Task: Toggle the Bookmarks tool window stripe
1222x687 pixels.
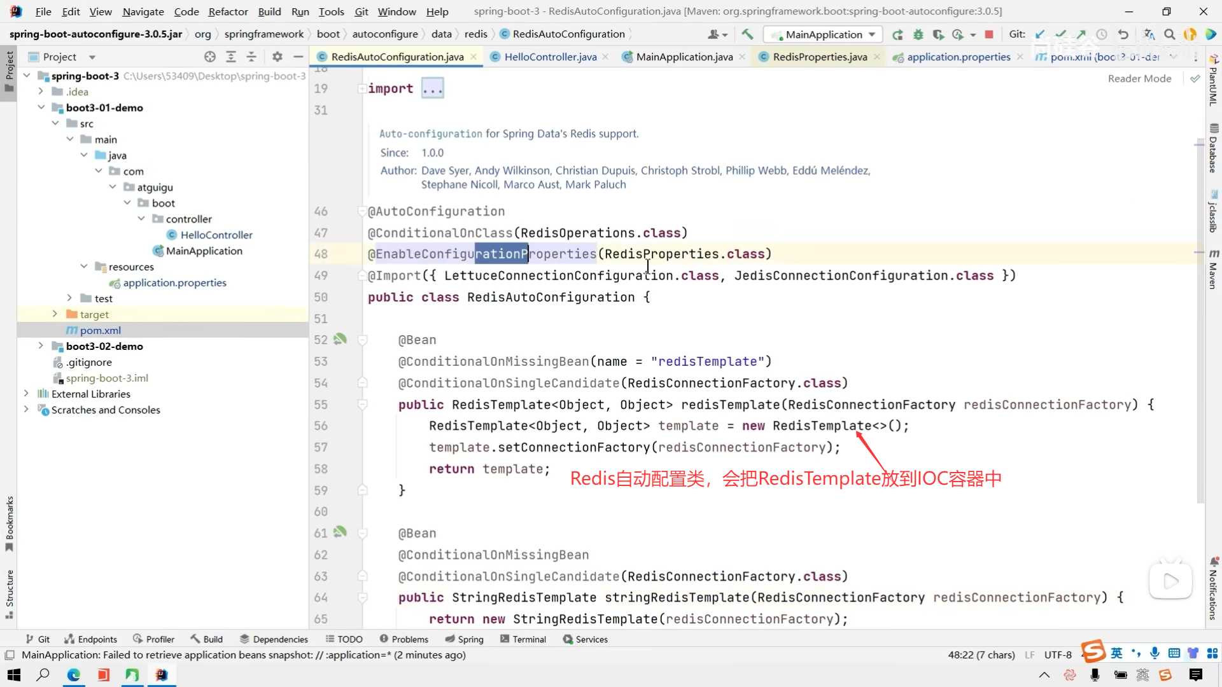Action: [9, 523]
